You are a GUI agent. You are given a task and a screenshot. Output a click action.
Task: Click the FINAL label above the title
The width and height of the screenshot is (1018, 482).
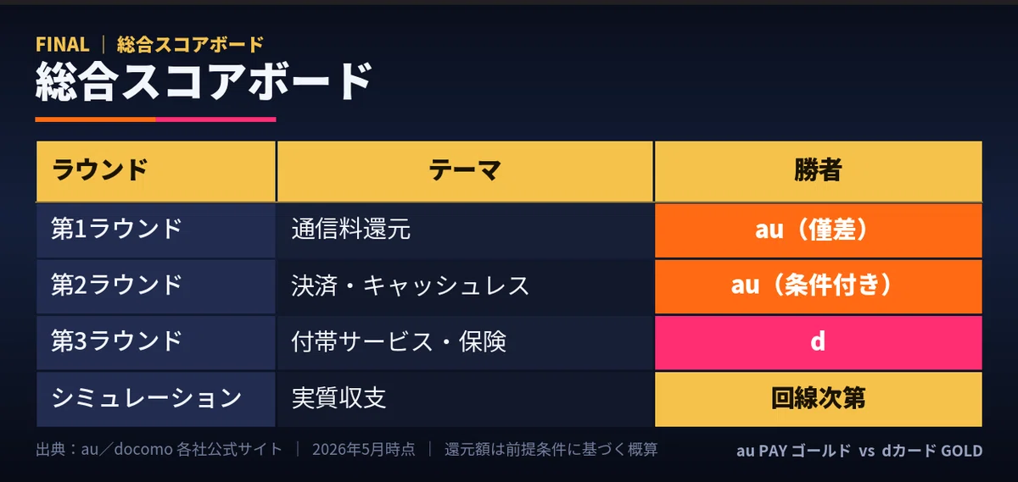(62, 44)
